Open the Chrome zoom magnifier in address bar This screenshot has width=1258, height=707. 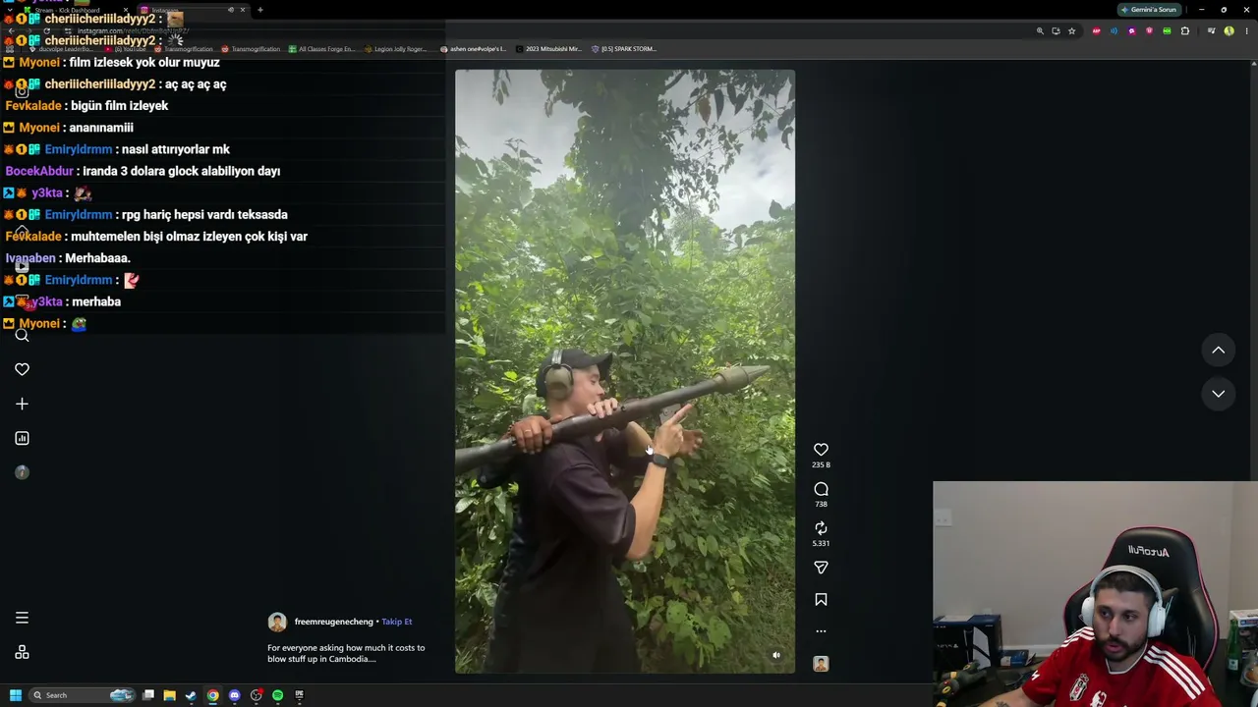(x=1040, y=31)
